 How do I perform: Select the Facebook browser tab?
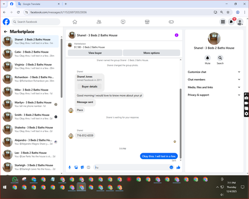[x=11, y=4]
